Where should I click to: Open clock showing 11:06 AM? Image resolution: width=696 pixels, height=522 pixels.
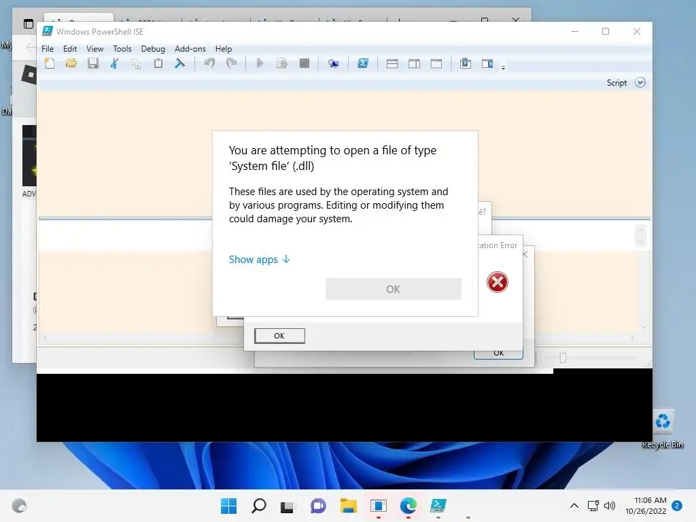646,506
